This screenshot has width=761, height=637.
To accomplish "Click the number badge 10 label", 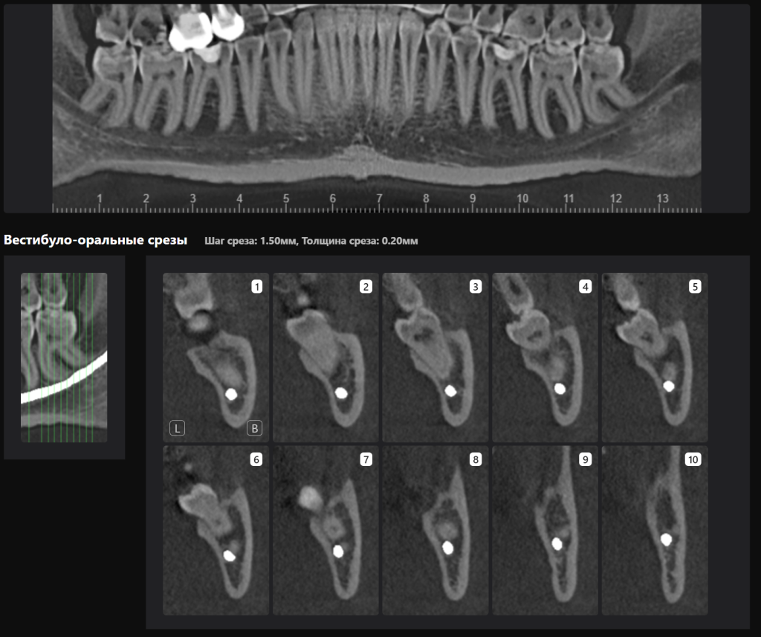I will coord(693,459).
